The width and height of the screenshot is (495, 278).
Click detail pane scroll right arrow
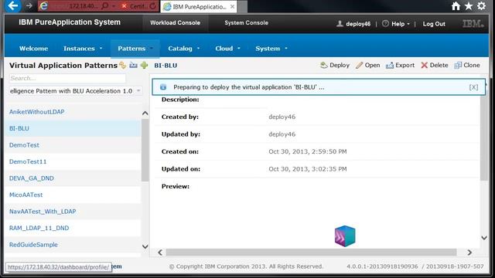pos(469,253)
